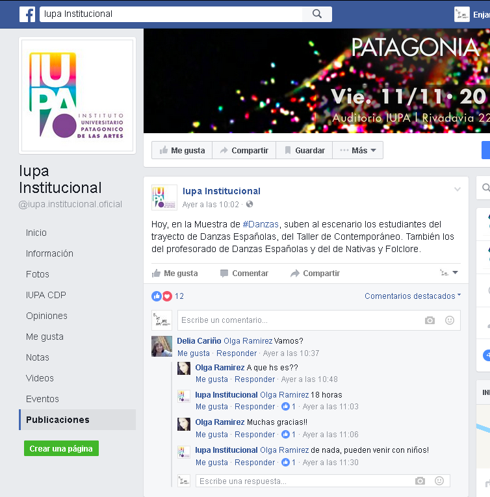Screen dimensions: 490x497
Task: Click the public globe privacy icon
Action: click(250, 204)
